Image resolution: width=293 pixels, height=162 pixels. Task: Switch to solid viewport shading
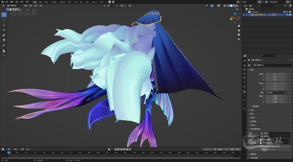231,6
